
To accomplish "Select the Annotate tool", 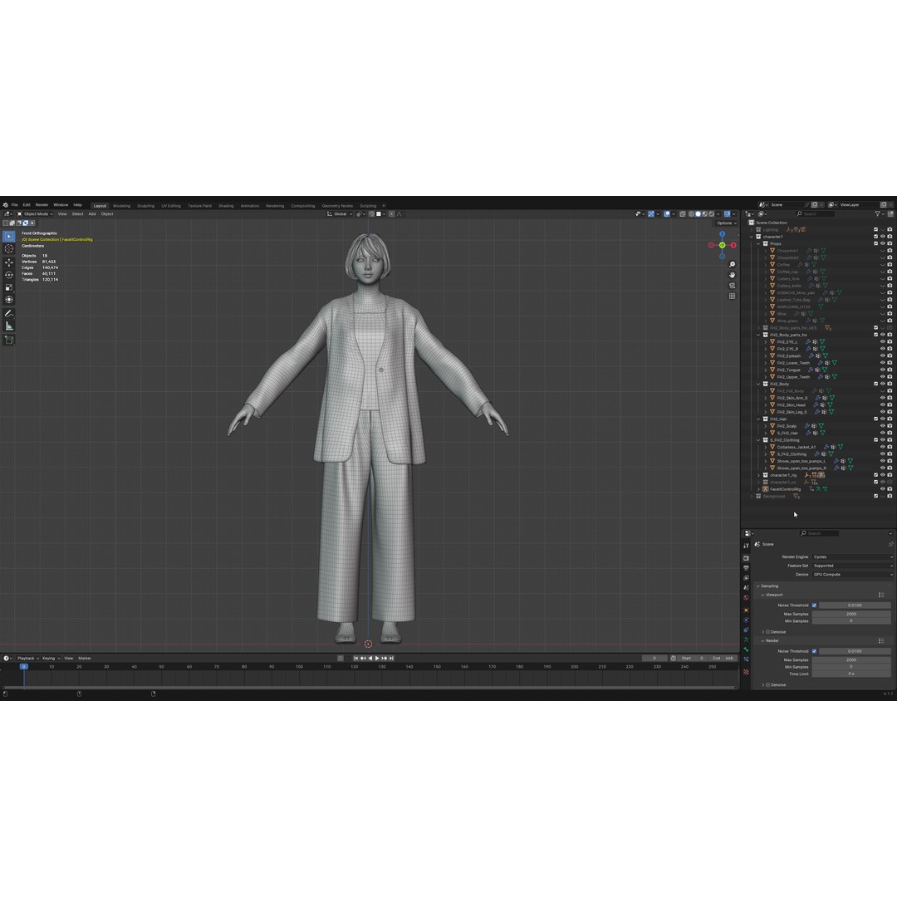I will [x=8, y=313].
